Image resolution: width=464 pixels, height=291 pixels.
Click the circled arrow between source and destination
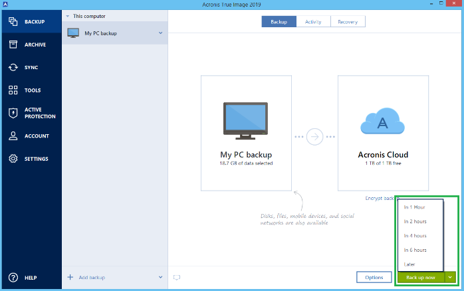[314, 137]
